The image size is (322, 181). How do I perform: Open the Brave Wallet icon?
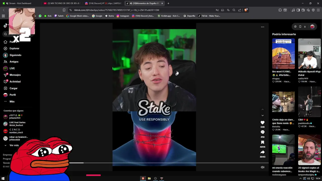pyautogui.click(x=303, y=10)
